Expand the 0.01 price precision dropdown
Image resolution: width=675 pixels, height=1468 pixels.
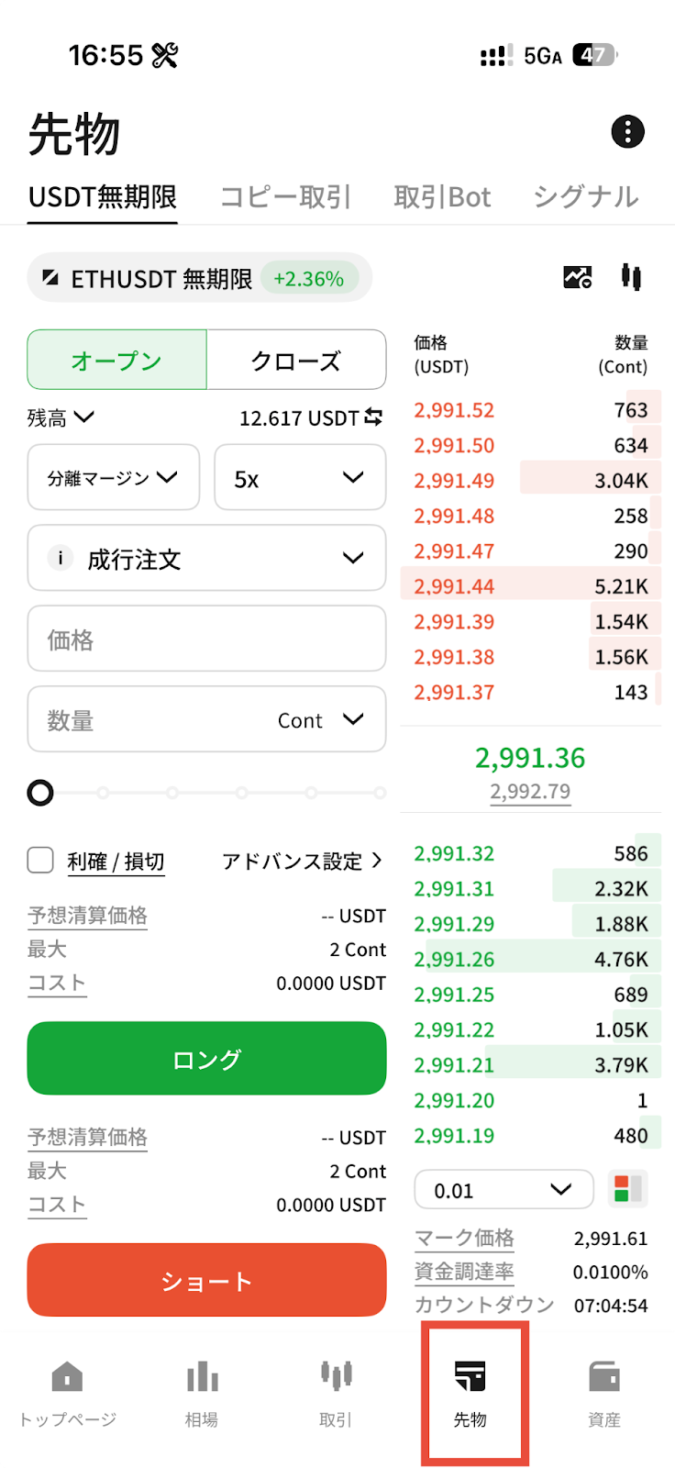pyautogui.click(x=503, y=1190)
